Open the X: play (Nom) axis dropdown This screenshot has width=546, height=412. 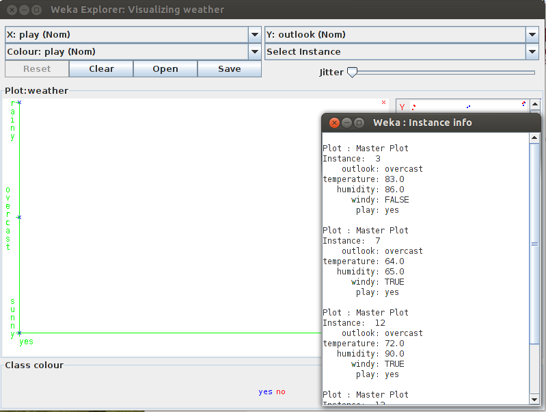click(133, 34)
